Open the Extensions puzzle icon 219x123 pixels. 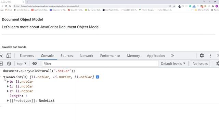(x=213, y=6)
